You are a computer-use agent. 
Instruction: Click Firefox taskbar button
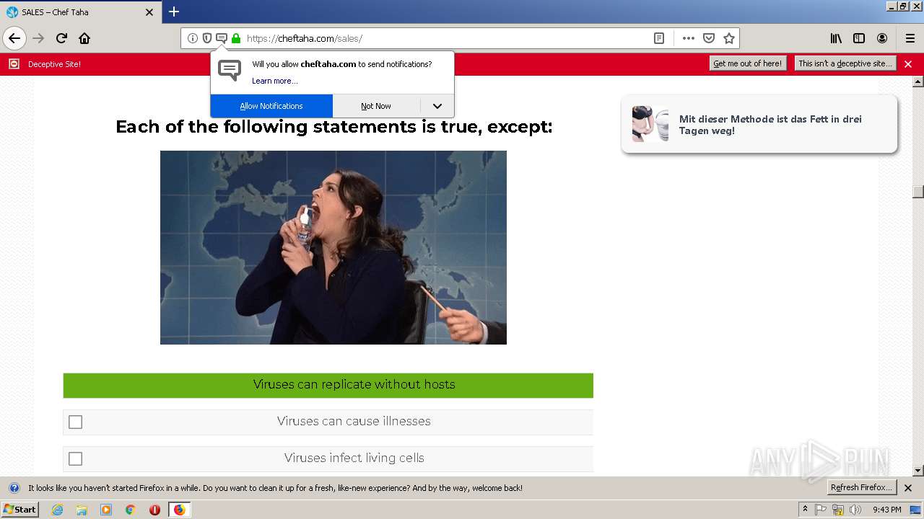180,510
